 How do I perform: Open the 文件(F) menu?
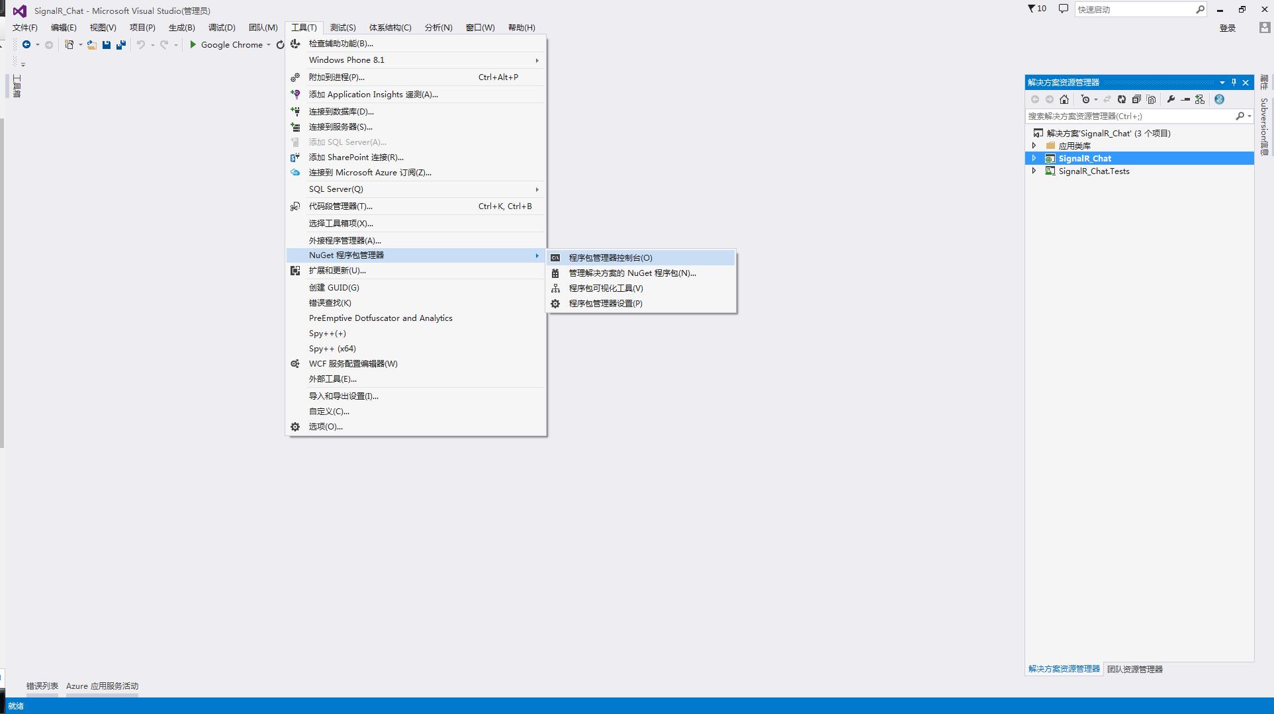coord(25,27)
